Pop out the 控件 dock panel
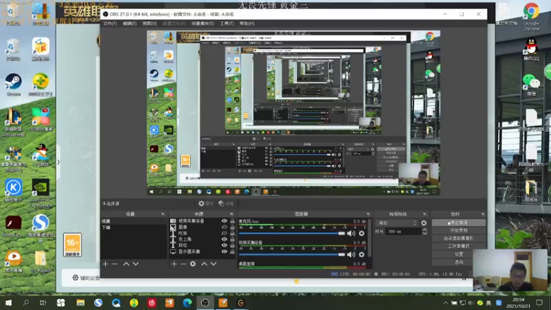 click(x=483, y=214)
